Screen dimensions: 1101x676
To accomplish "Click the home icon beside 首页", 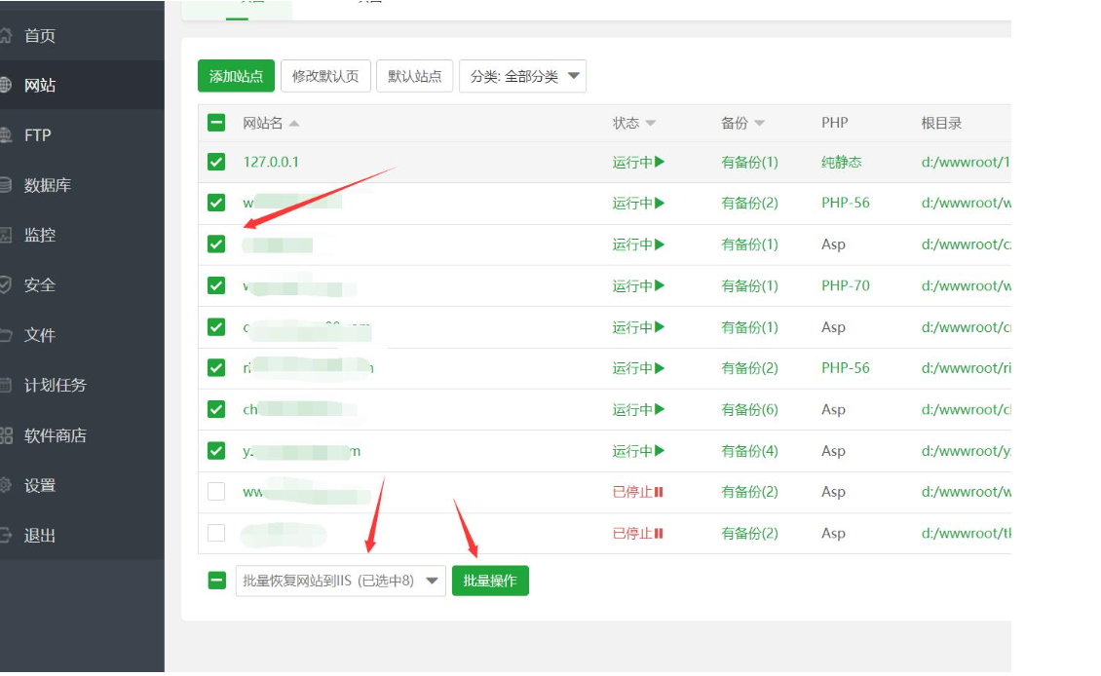I will point(6,36).
